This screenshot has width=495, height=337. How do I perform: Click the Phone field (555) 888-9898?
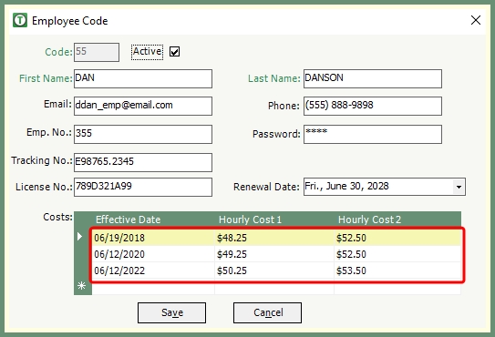(x=373, y=106)
